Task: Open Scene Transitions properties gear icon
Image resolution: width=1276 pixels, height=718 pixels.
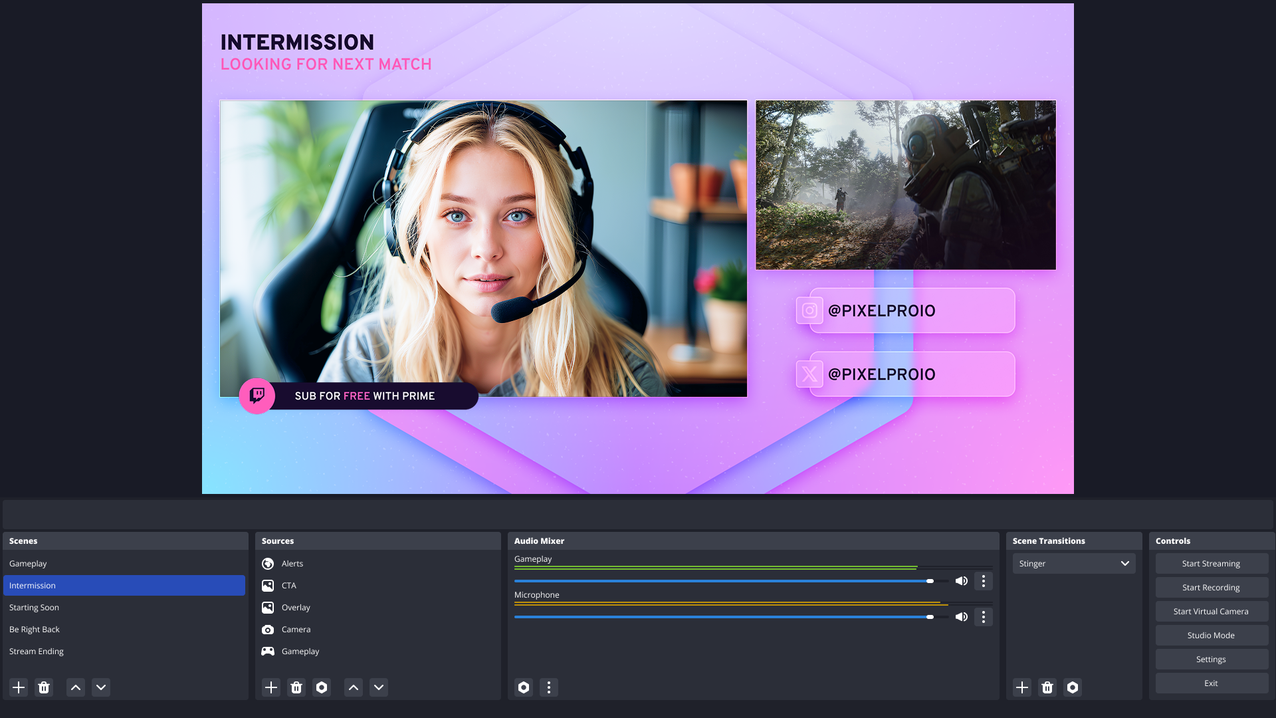Action: 1073,687
